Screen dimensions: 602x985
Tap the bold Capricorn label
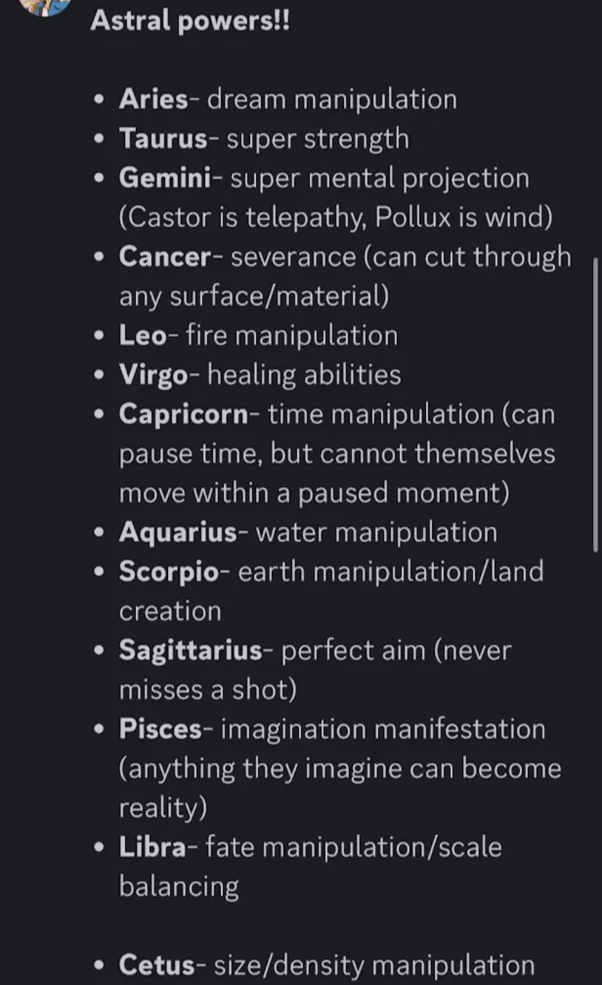point(183,414)
